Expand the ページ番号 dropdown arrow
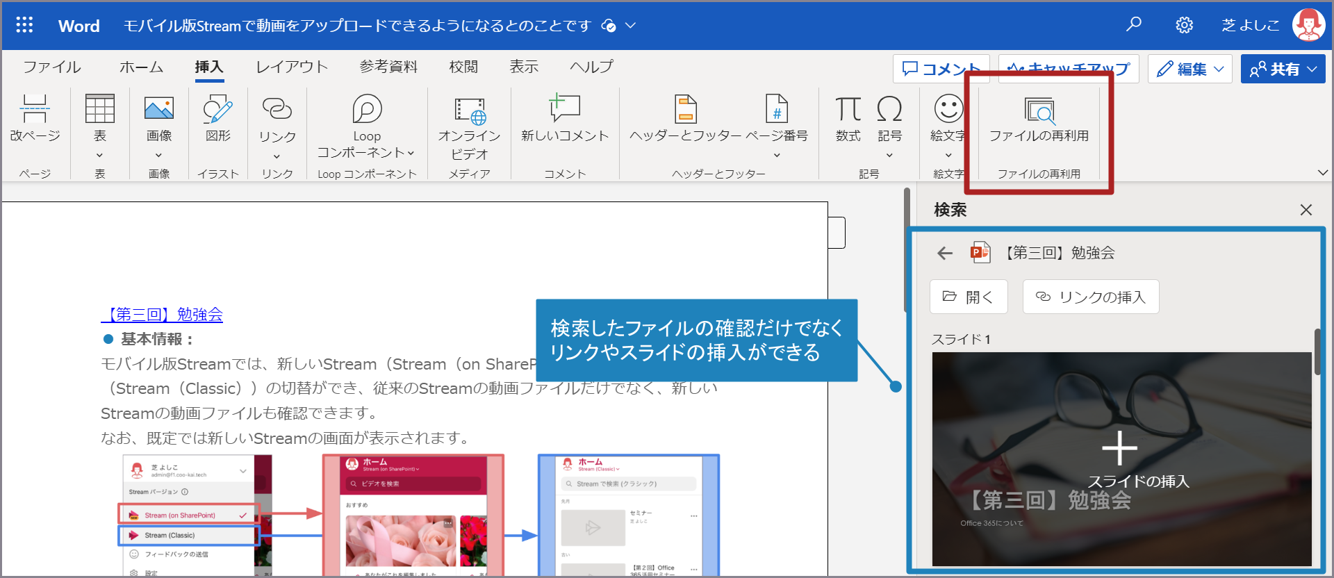The image size is (1334, 578). [777, 156]
